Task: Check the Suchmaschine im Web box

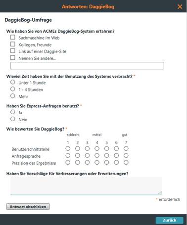Action: point(13,37)
